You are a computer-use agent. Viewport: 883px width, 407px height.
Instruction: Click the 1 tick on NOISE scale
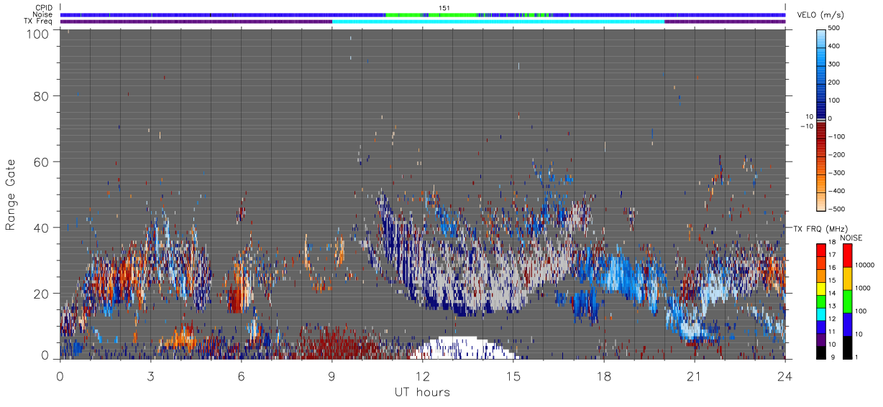coord(858,357)
